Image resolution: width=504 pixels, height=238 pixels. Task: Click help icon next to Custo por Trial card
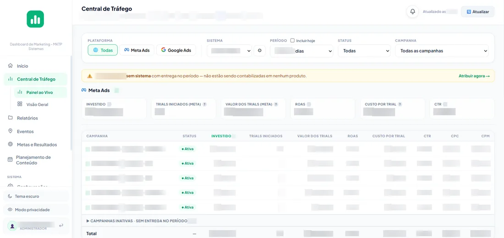click(x=400, y=104)
